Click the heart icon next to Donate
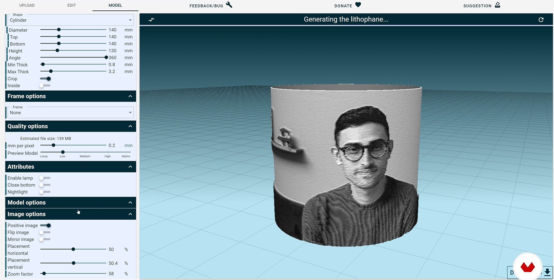Image resolution: width=554 pixels, height=280 pixels. click(358, 5)
